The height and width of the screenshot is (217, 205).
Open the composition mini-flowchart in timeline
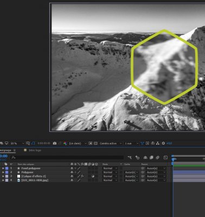pos(130,158)
